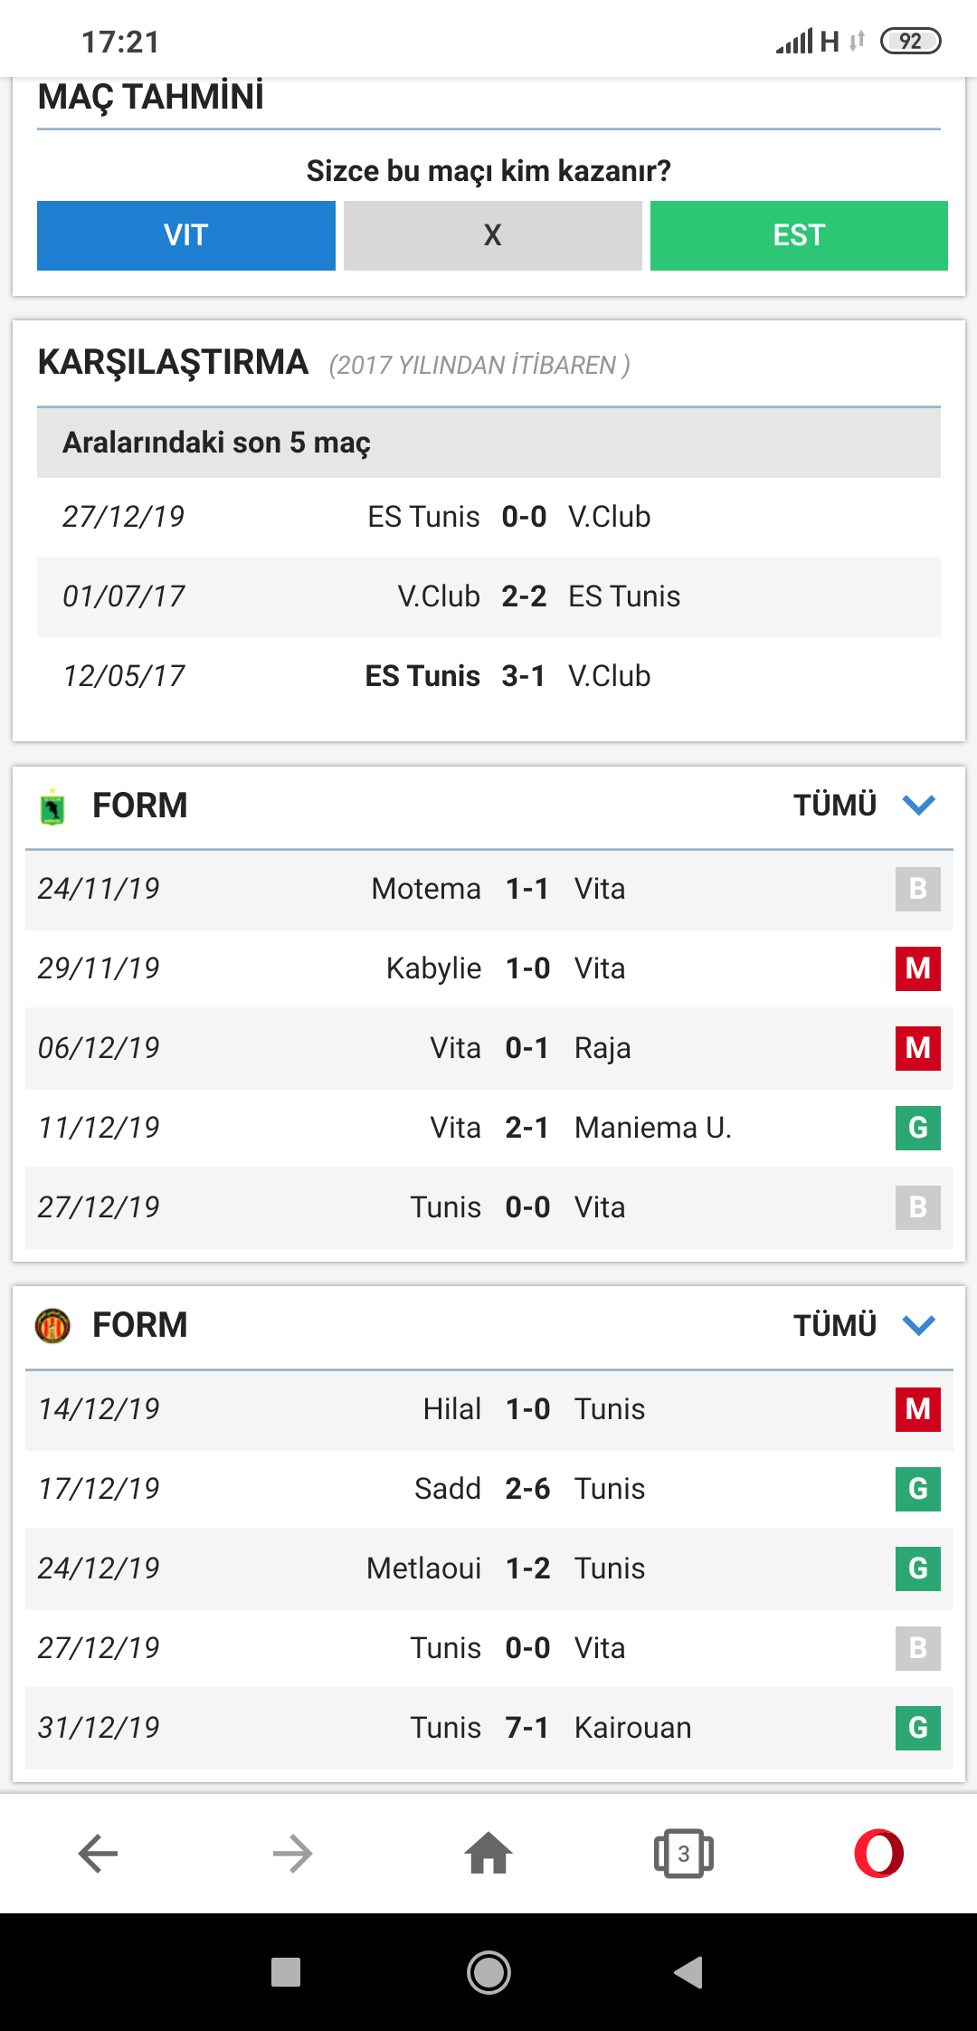Go to browser home page icon

488,1853
